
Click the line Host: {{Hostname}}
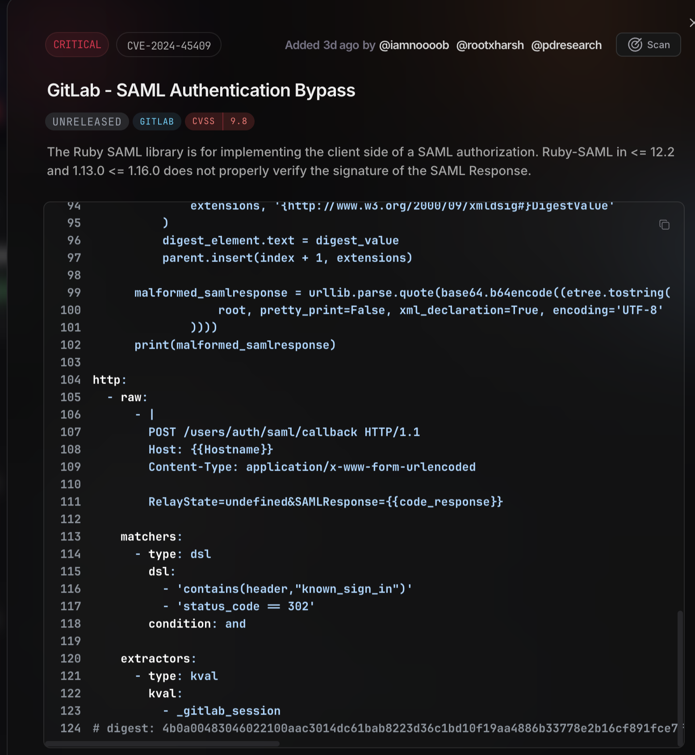pyautogui.click(x=210, y=449)
